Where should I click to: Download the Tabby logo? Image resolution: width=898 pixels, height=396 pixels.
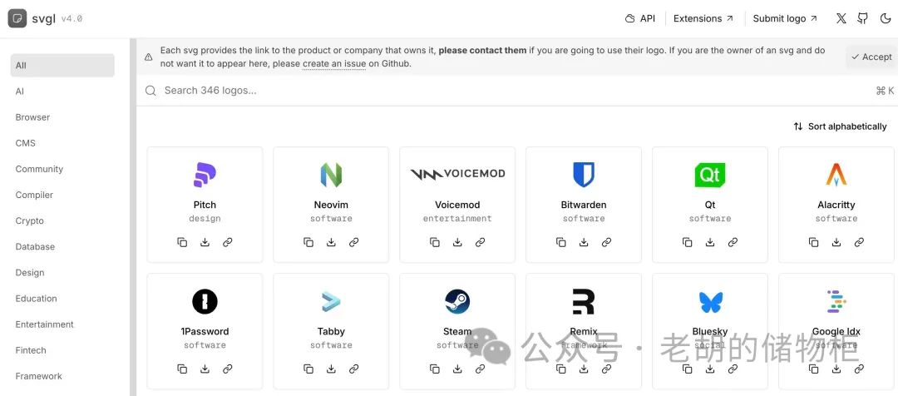(x=331, y=369)
